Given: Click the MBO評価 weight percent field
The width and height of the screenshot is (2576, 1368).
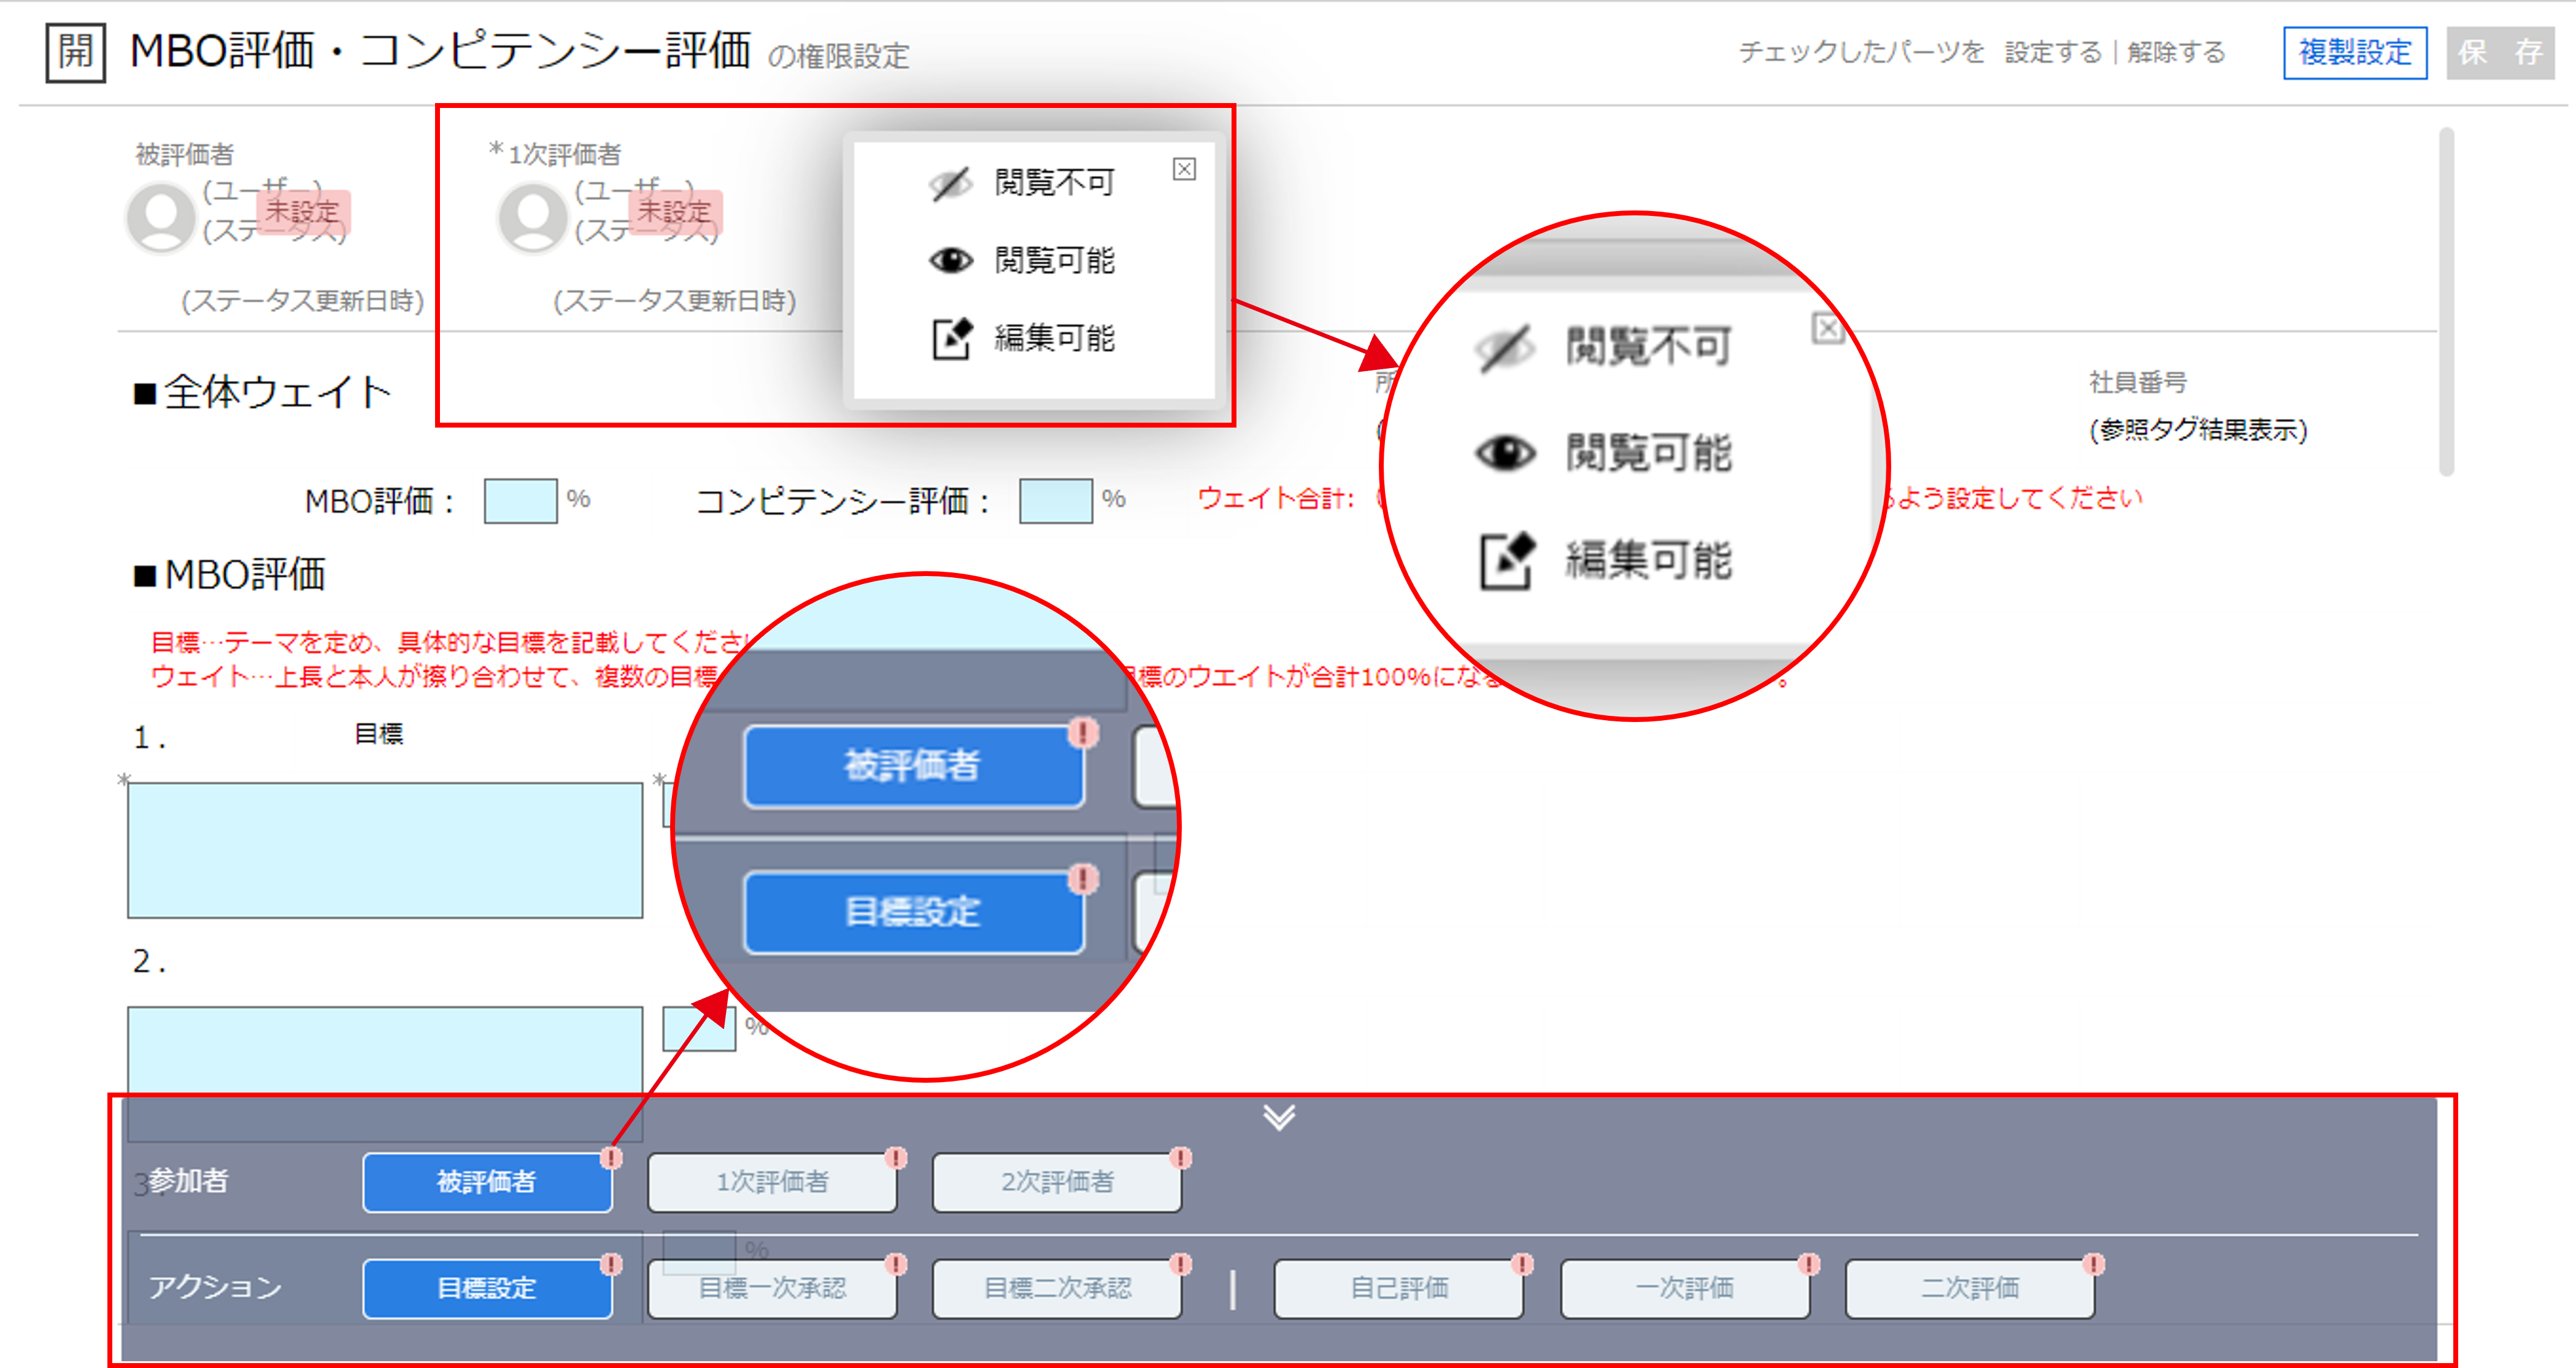Looking at the screenshot, I should pyautogui.click(x=520, y=501).
